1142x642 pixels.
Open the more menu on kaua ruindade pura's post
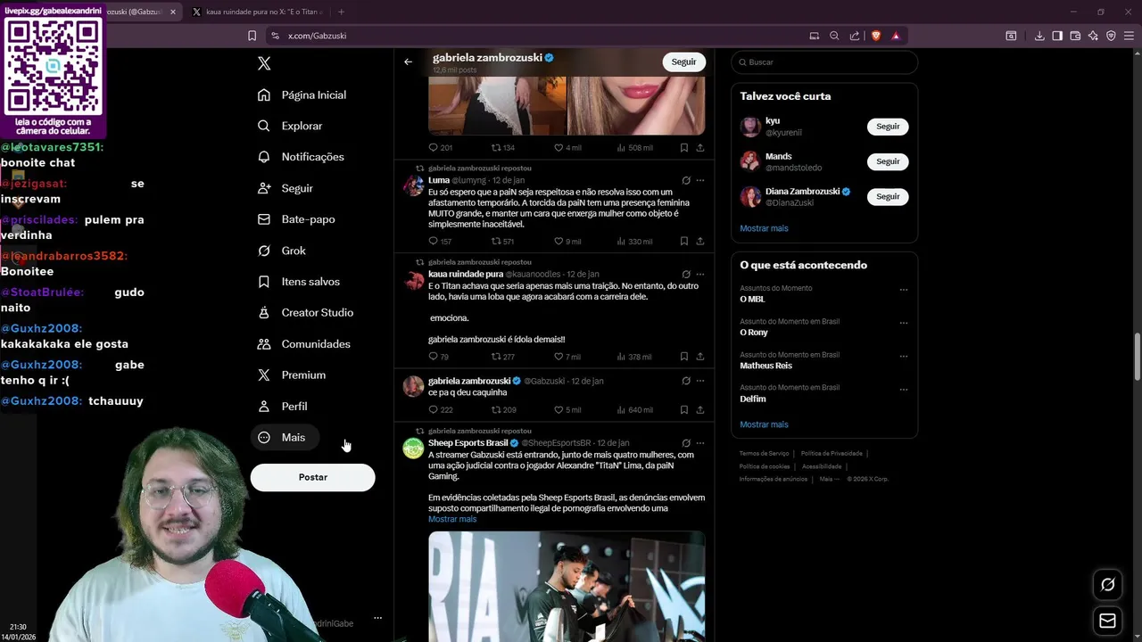(700, 274)
